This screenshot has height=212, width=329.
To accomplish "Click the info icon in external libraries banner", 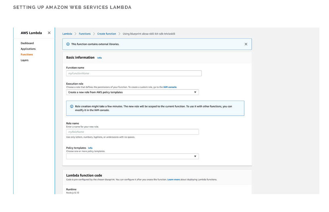I will (68, 44).
